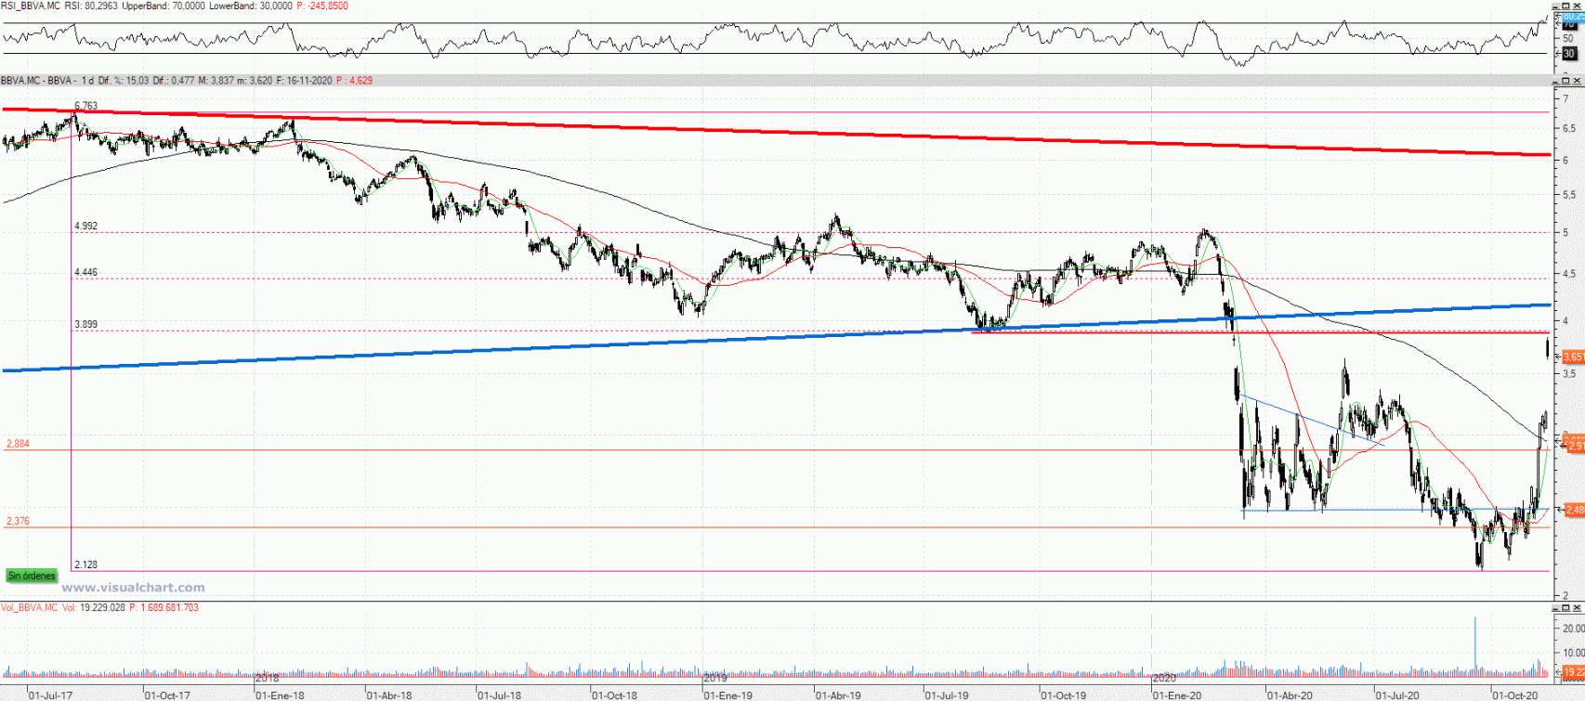Image resolution: width=1585 pixels, height=701 pixels.
Task: Close the BBVA price chart panel
Action: click(x=1578, y=82)
